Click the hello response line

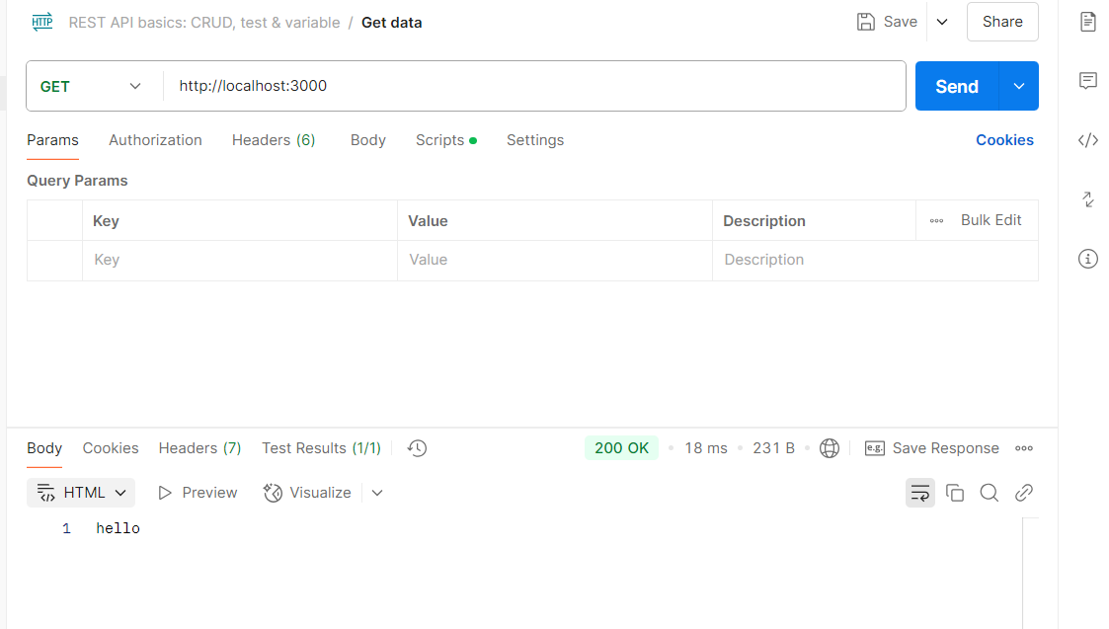(118, 528)
